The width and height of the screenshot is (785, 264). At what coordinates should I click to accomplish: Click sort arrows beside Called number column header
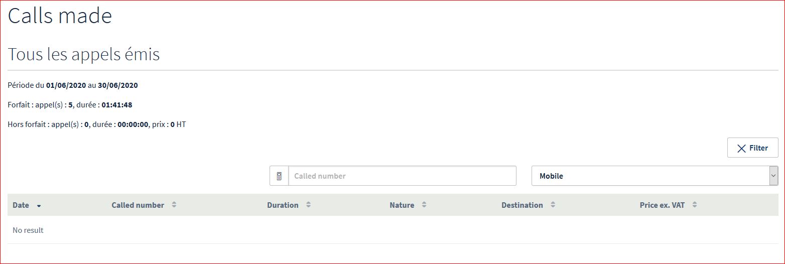click(174, 205)
